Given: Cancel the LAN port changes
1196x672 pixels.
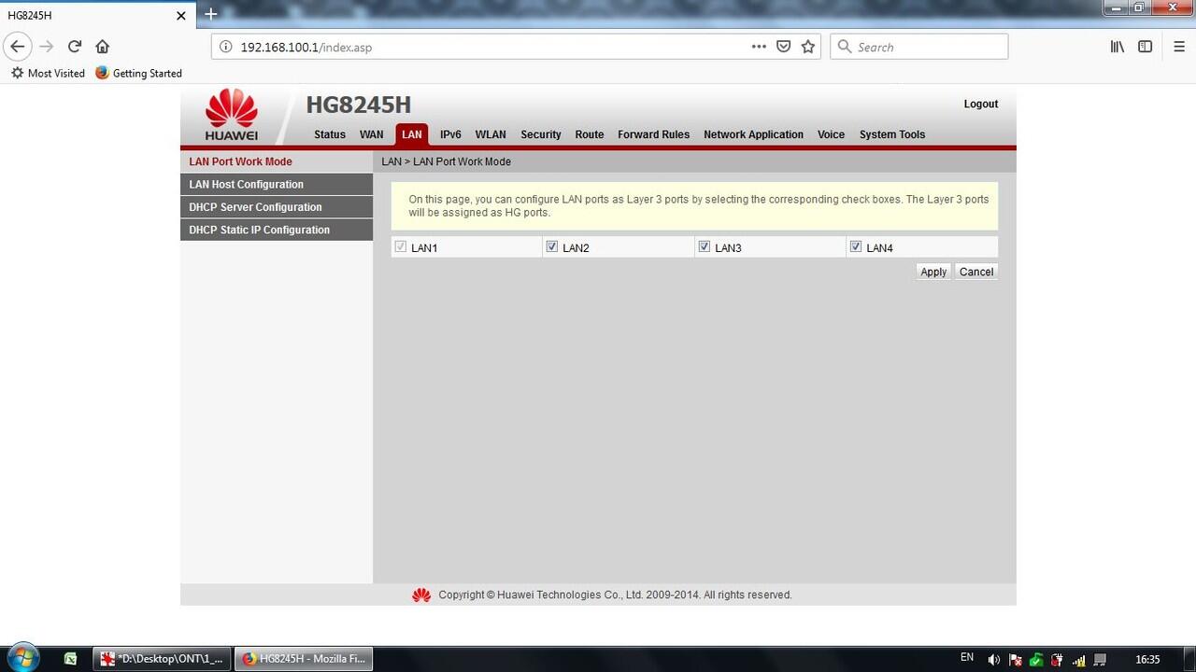Looking at the screenshot, I should (x=976, y=272).
